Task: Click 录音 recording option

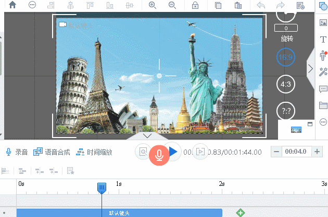Action: pyautogui.click(x=17, y=152)
